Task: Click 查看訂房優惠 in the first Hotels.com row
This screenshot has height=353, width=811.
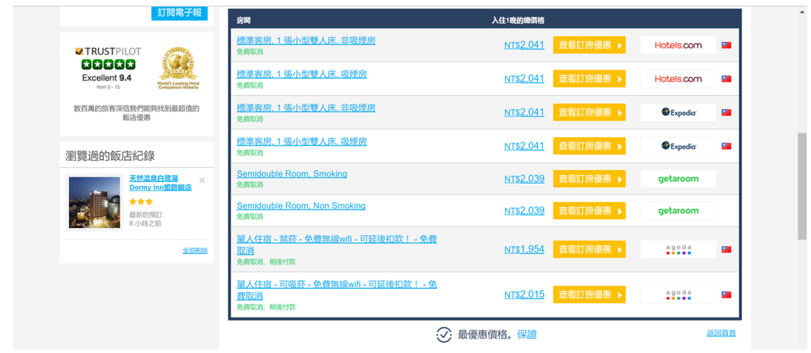Action: click(589, 45)
